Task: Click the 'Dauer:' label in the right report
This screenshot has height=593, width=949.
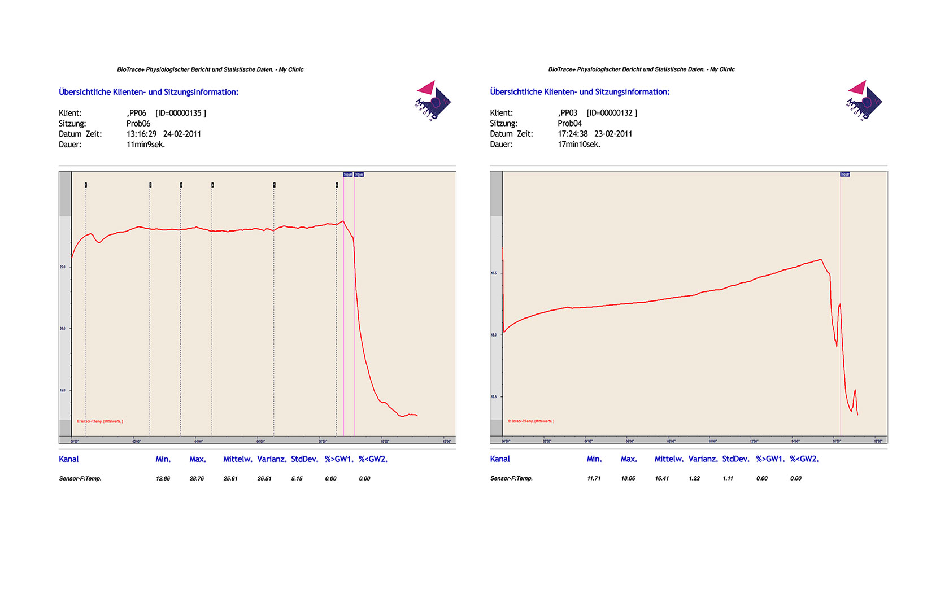Action: (501, 145)
